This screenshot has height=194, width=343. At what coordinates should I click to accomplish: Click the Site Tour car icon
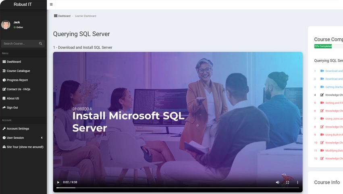[x=4, y=147]
